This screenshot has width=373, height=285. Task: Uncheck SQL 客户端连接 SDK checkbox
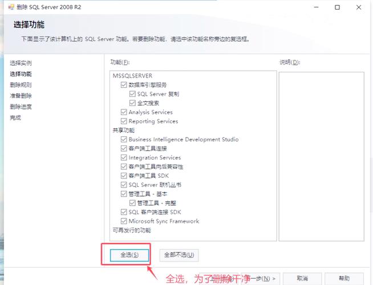[x=124, y=212]
